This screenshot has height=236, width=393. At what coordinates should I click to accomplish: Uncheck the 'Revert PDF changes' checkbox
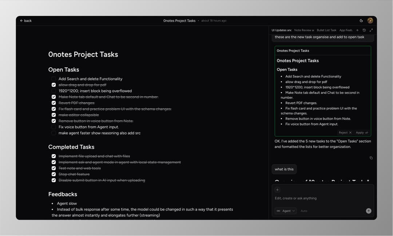pos(53,103)
